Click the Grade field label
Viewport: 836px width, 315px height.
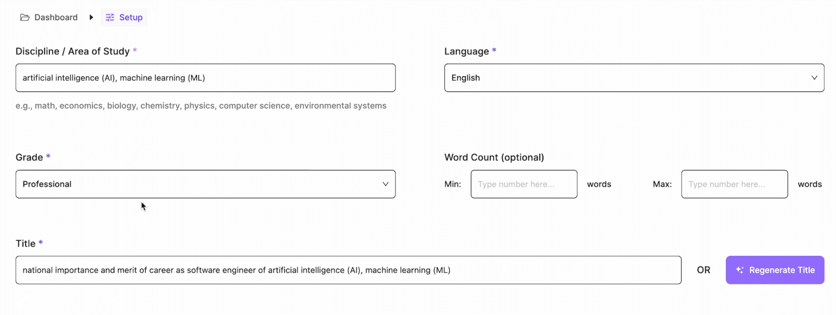[x=29, y=157]
